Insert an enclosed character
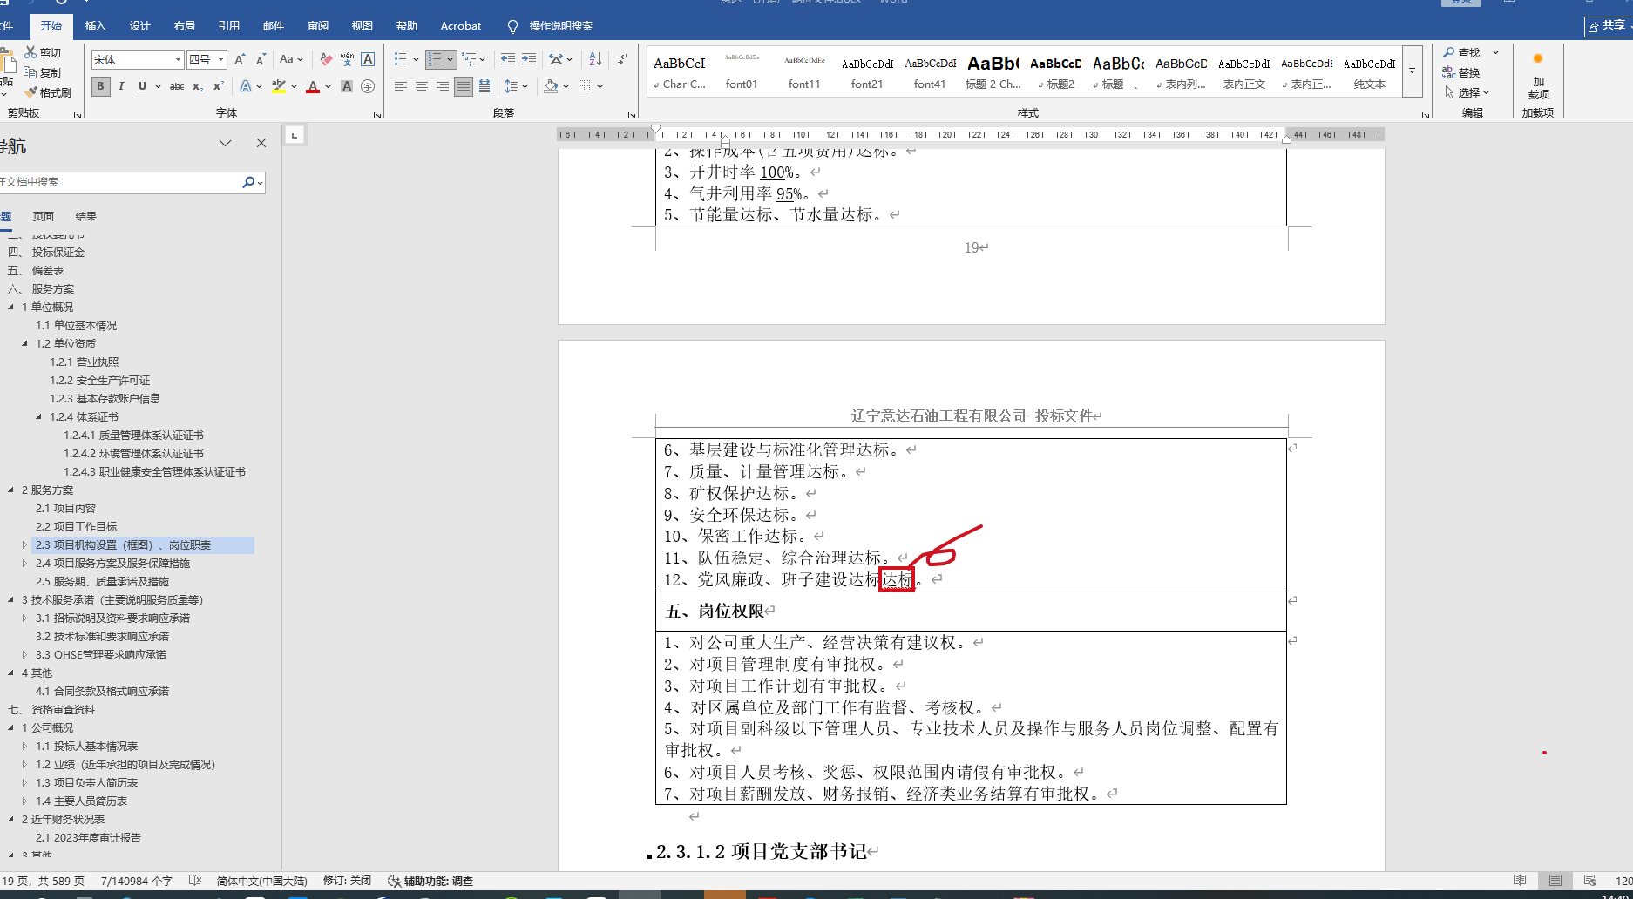This screenshot has width=1633, height=899. click(368, 86)
